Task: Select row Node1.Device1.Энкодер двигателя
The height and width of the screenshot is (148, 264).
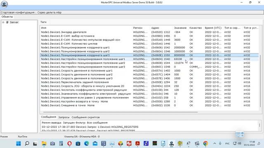Action: click(x=149, y=32)
